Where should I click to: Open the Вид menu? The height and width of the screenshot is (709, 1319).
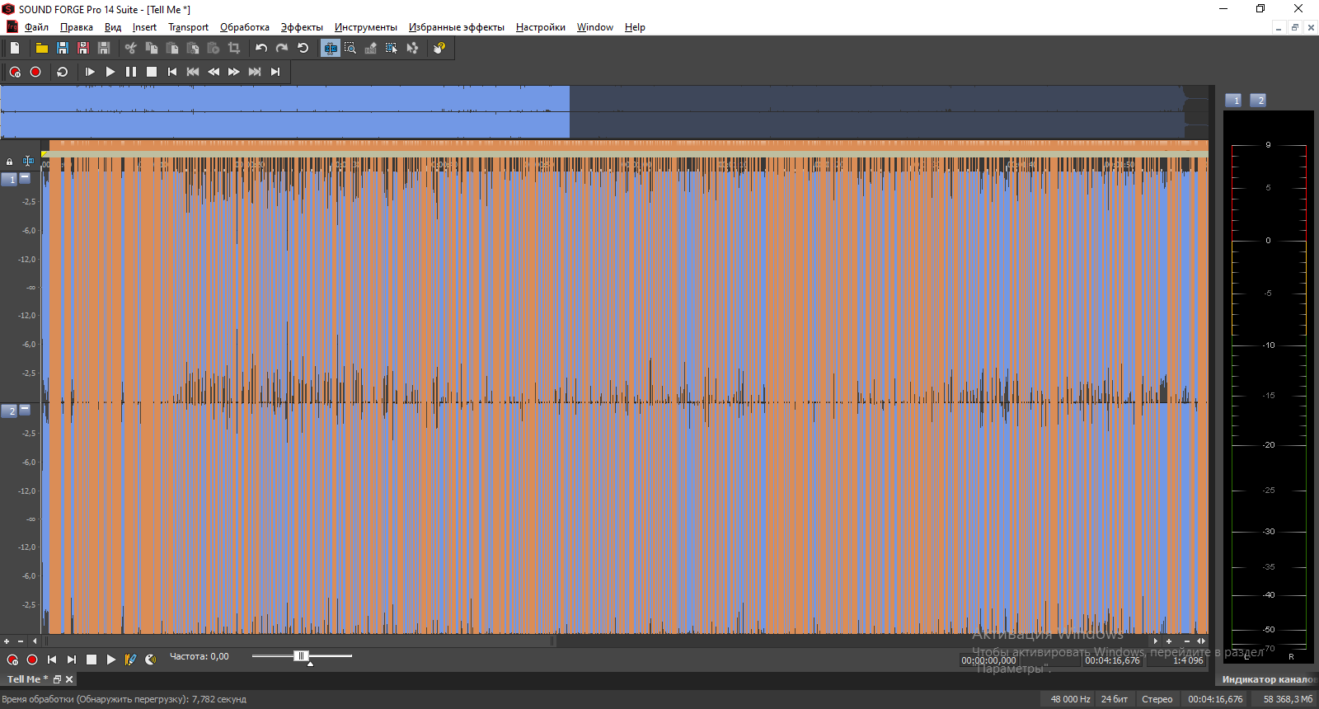pos(113,27)
